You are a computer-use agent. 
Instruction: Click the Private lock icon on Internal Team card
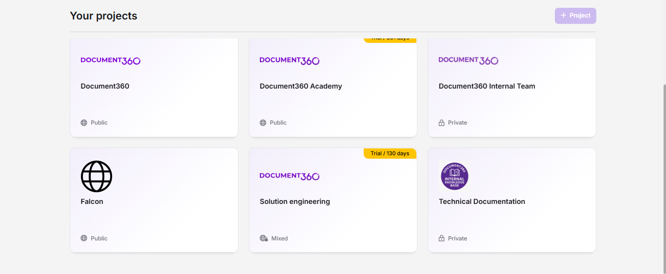click(442, 123)
